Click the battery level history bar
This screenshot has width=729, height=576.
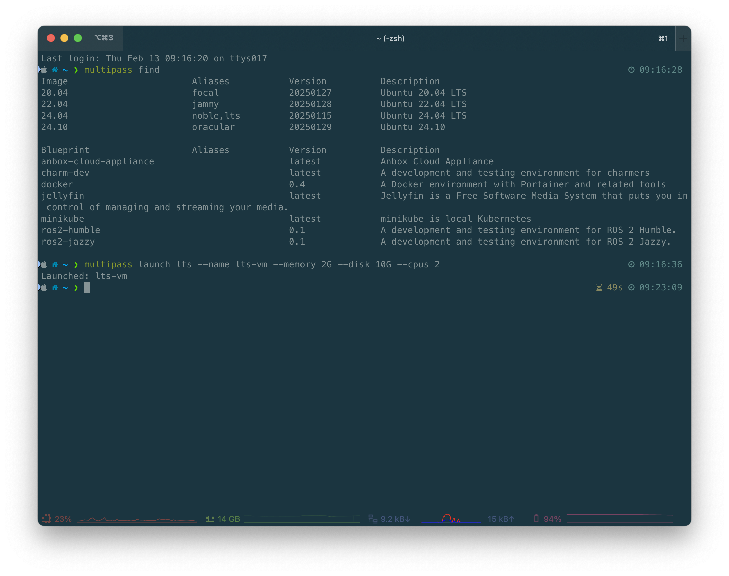point(620,519)
